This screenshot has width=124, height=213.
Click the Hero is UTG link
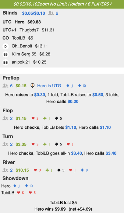(x=49, y=86)
